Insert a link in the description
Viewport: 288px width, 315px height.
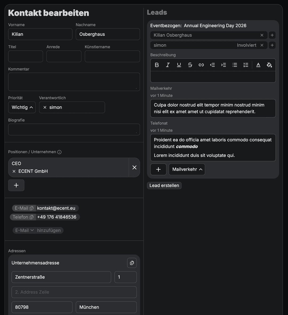[x=201, y=65]
